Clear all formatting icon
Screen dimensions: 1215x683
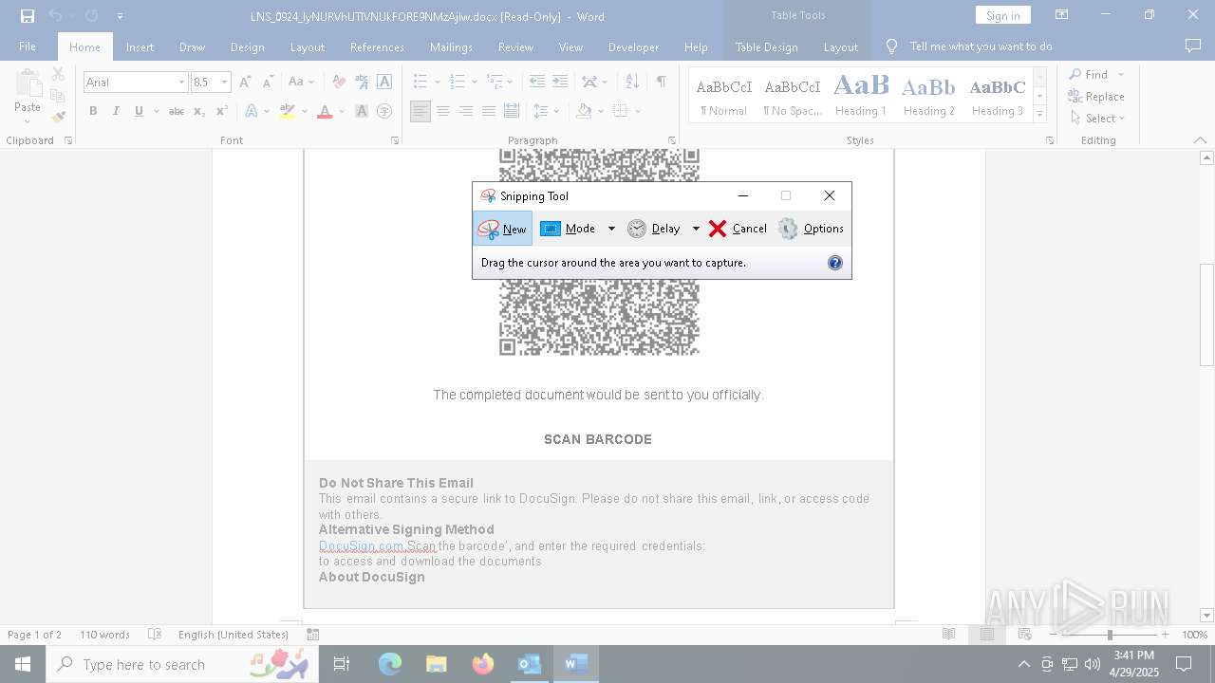(x=339, y=83)
